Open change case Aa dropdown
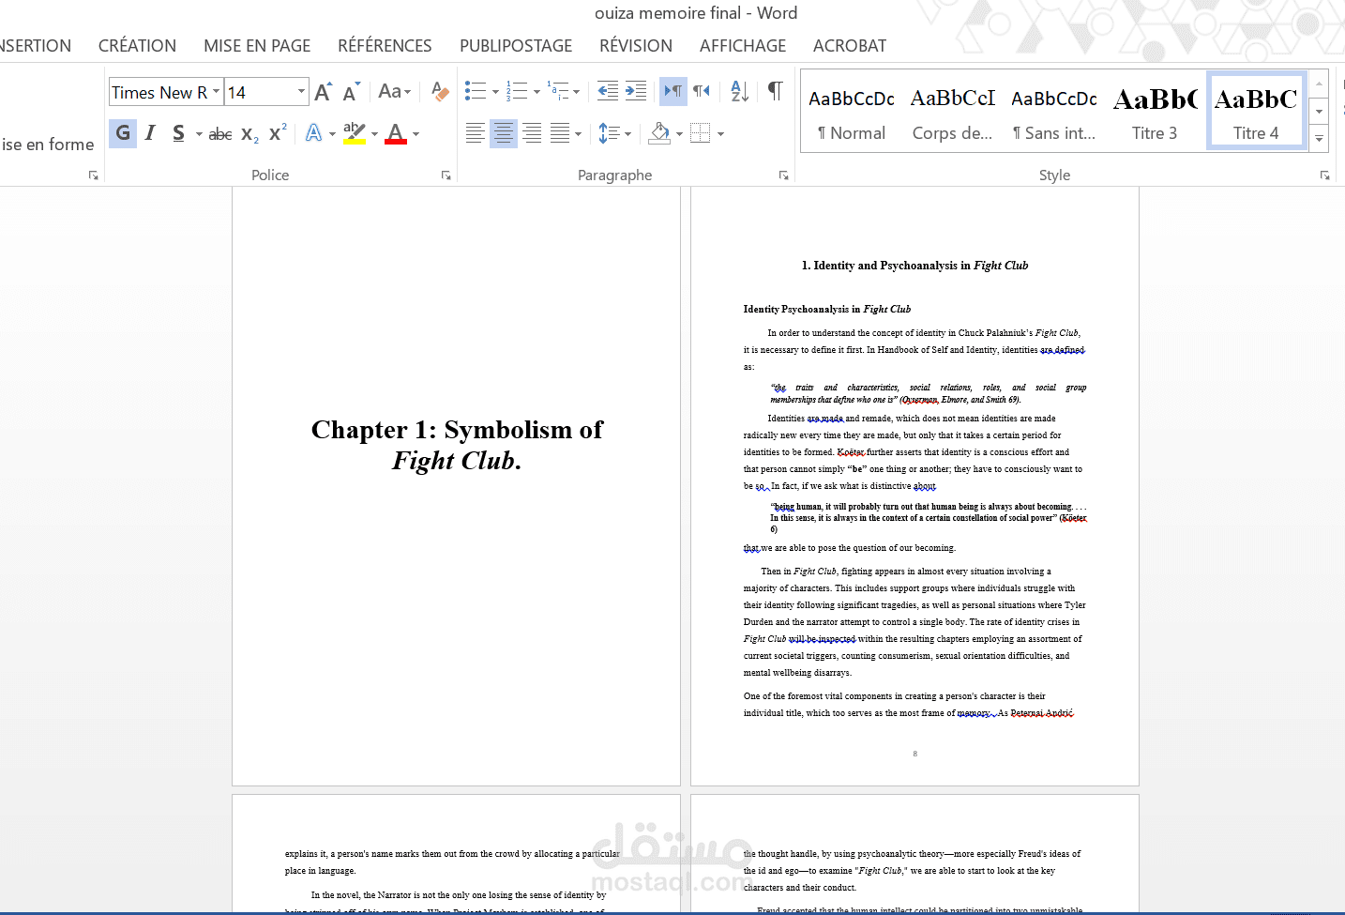The height and width of the screenshot is (915, 1345). tap(395, 91)
